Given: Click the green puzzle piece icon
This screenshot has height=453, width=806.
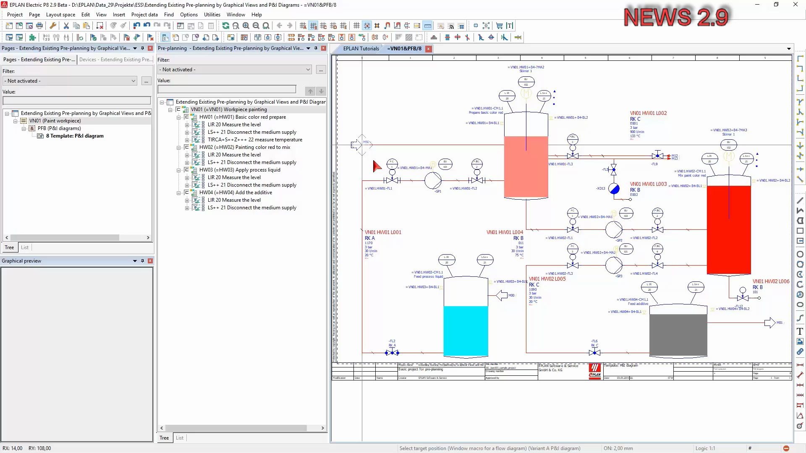Looking at the screenshot, I should 33,37.
